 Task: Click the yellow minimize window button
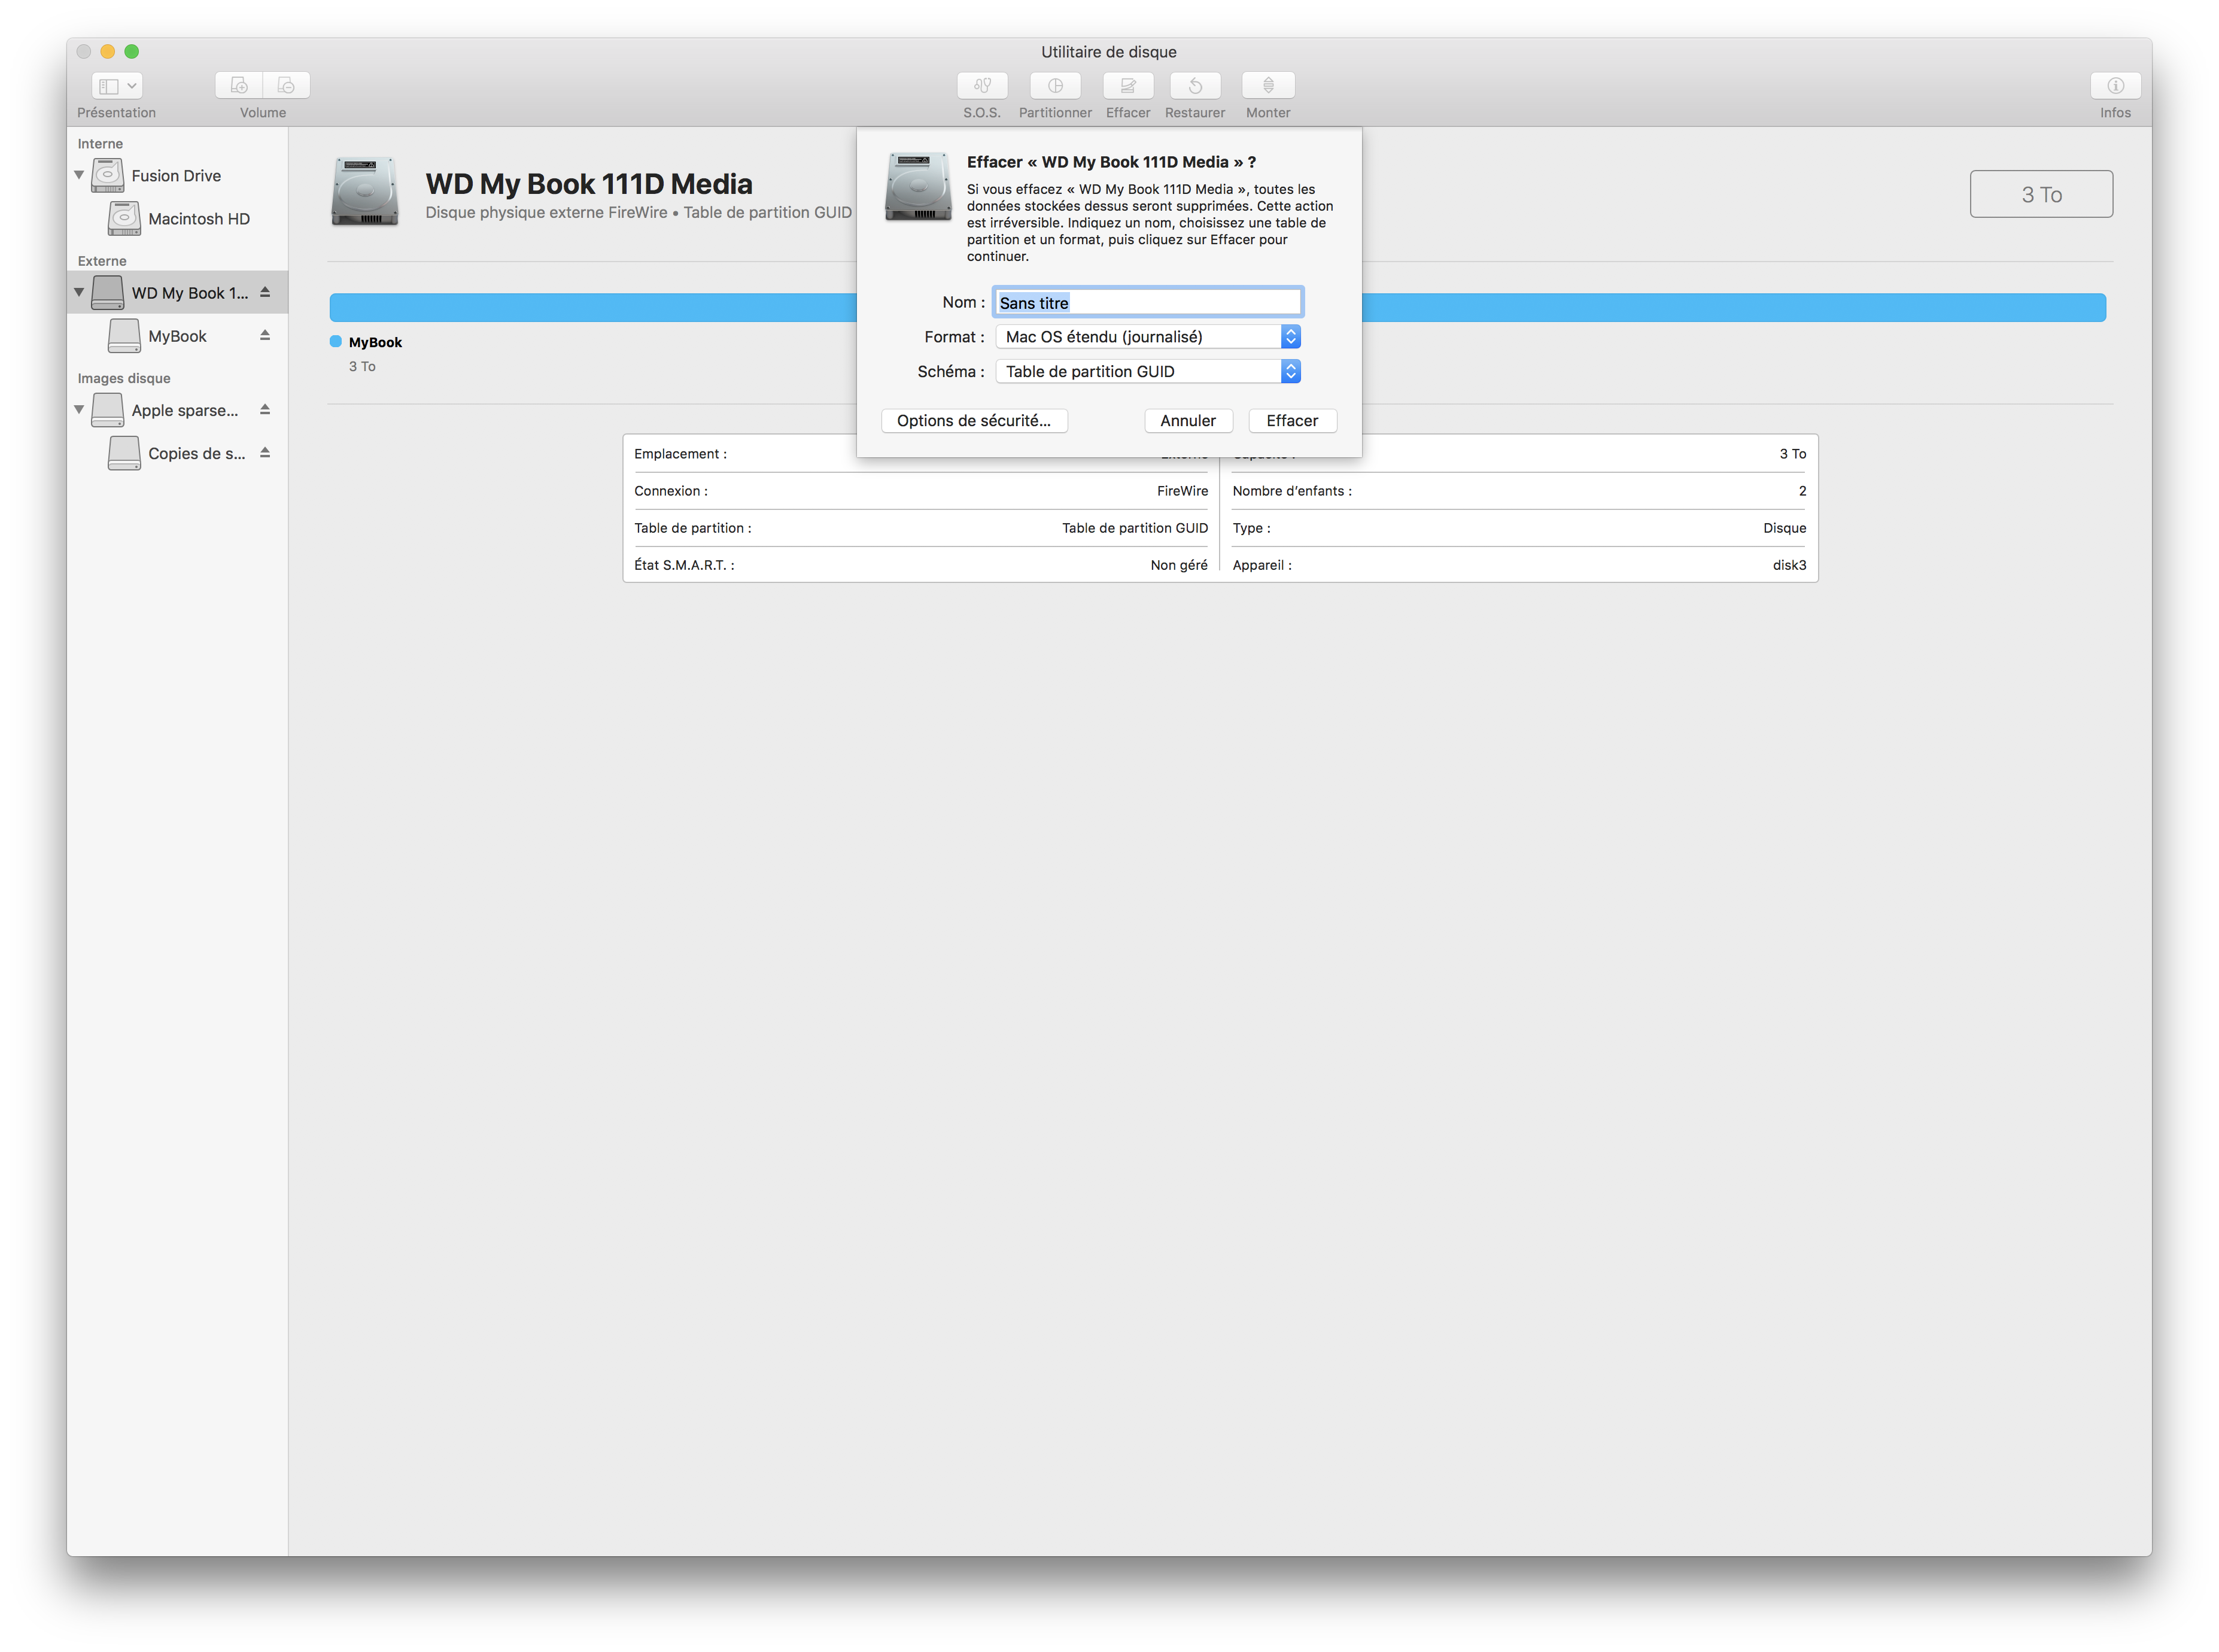click(108, 51)
